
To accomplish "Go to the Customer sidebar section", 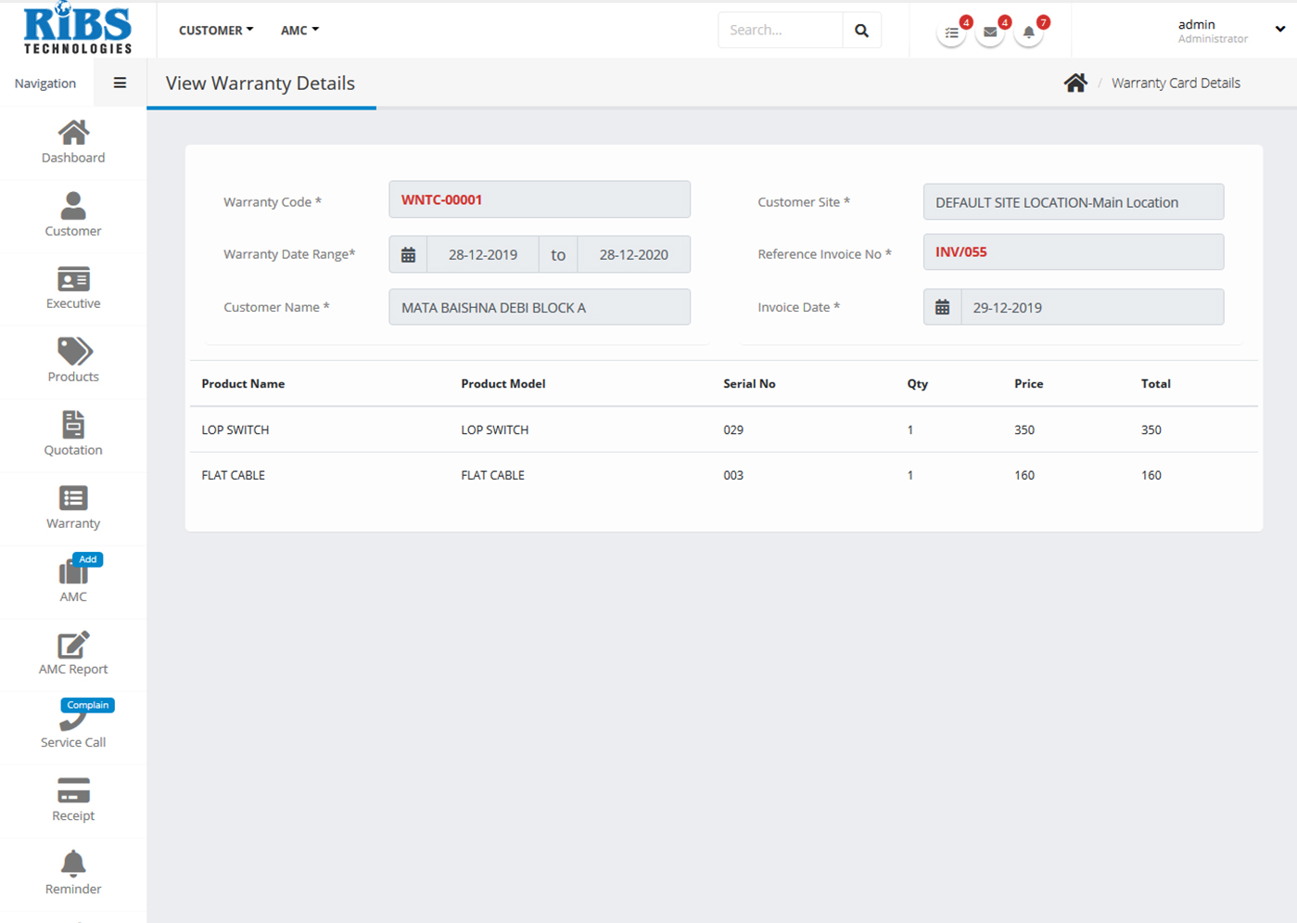I will (x=73, y=215).
